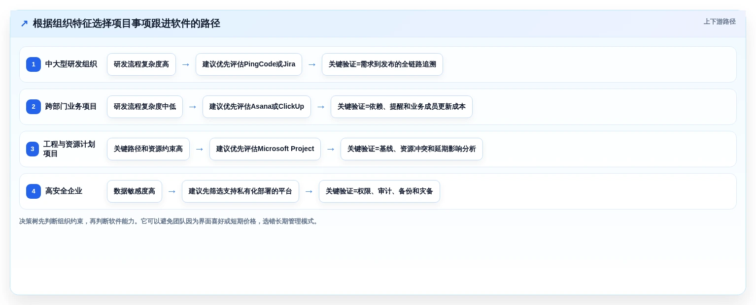The height and width of the screenshot is (305, 756).
Task: Select the 研发流程复杂度高 box
Action: 141,64
